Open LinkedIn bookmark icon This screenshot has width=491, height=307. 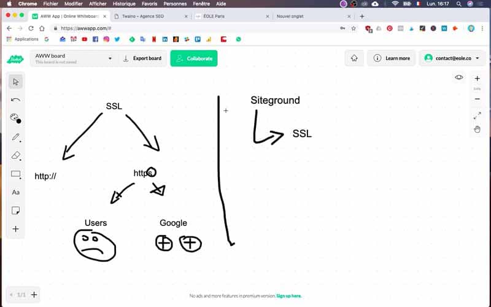coord(164,39)
